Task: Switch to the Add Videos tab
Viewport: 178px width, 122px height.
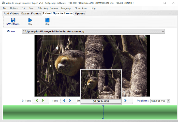Action: (x=11, y=13)
